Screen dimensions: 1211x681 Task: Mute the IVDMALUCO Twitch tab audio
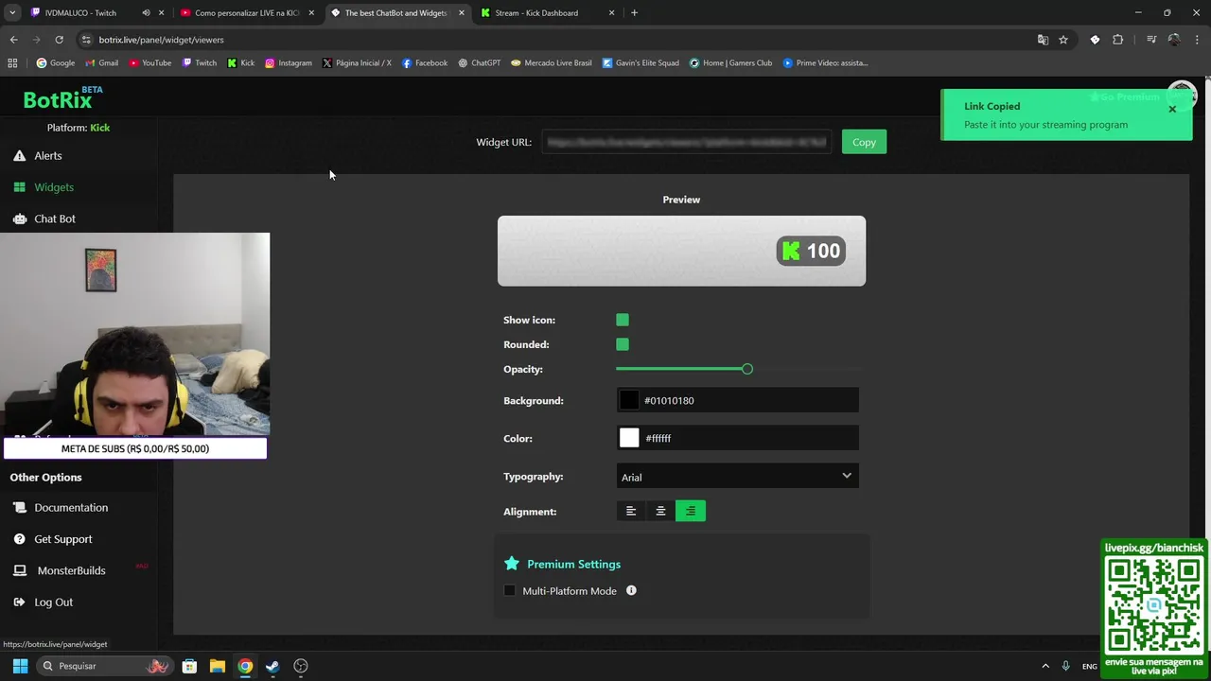(x=146, y=13)
